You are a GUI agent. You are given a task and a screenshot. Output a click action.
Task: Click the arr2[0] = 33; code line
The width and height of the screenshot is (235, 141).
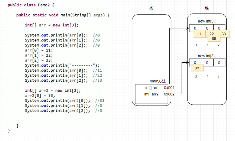40,95
